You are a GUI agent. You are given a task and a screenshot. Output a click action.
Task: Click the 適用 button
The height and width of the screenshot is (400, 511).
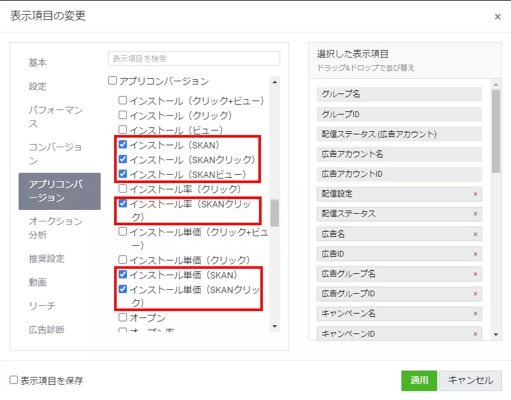click(x=419, y=380)
